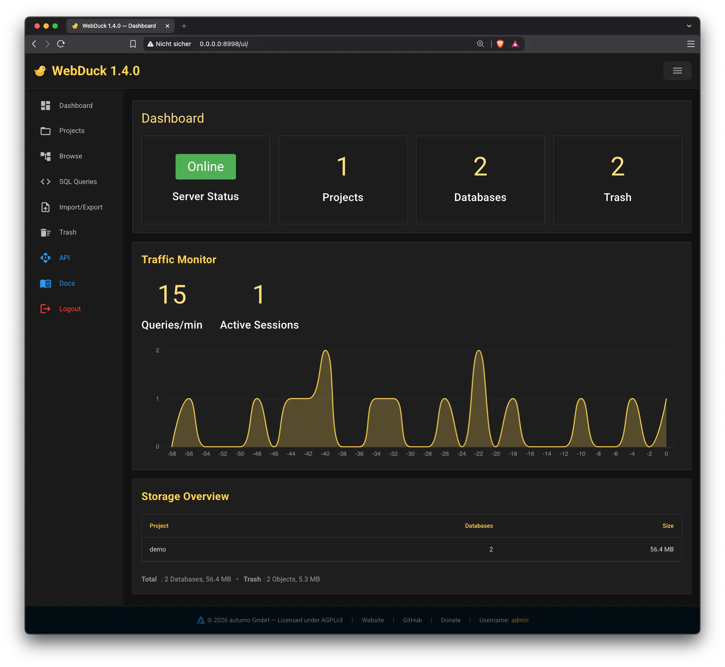The image size is (725, 667).
Task: Open SQL Queries code icon
Action: (45, 182)
